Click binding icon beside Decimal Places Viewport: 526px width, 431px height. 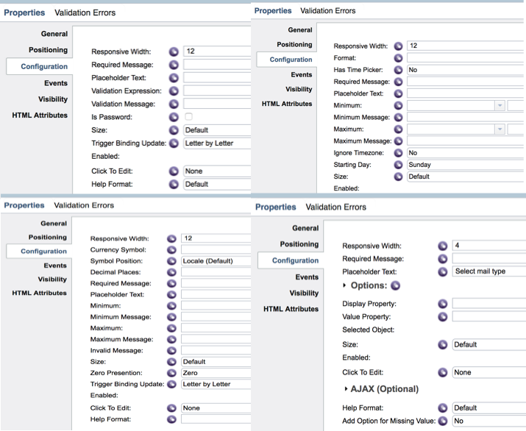click(171, 272)
